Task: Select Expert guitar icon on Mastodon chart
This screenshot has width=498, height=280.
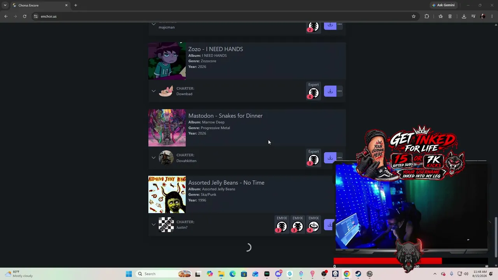Action: click(313, 159)
